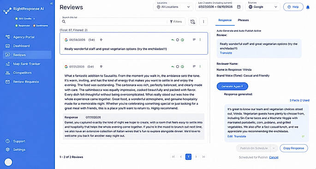
Task: Click the Sentiments status badge
Action: click(41, 26)
